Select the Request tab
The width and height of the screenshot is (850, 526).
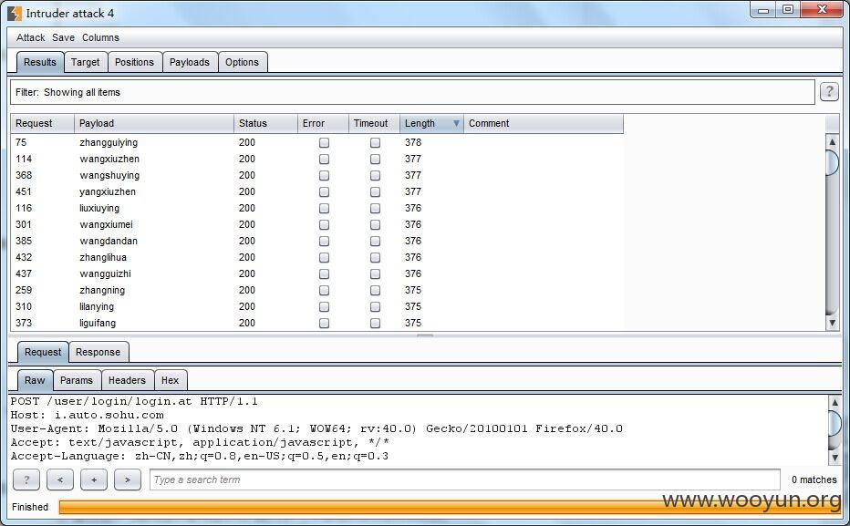(x=43, y=352)
